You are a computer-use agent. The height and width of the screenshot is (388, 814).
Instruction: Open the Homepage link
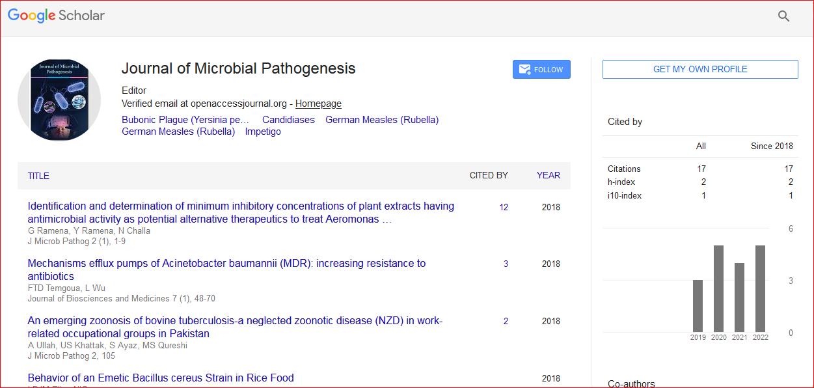pos(318,104)
